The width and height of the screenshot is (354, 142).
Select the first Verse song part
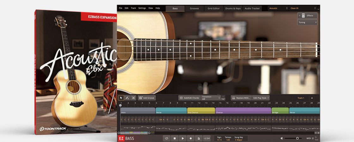click(171, 111)
